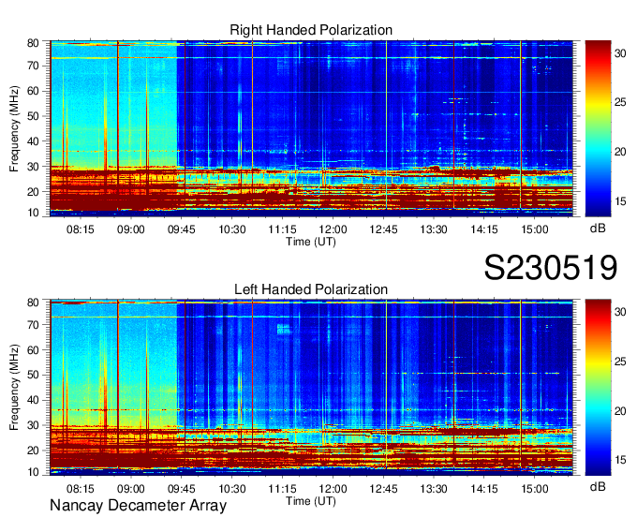The width and height of the screenshot is (637, 517).
Task: Click the dB unit label under top colorbar
Action: click(x=598, y=229)
